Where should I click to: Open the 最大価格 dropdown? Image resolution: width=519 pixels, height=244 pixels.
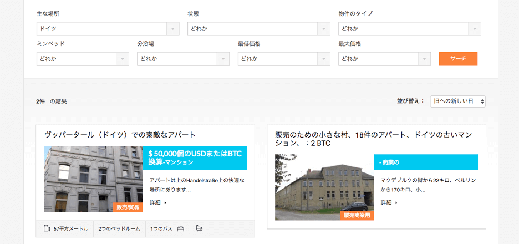point(384,59)
